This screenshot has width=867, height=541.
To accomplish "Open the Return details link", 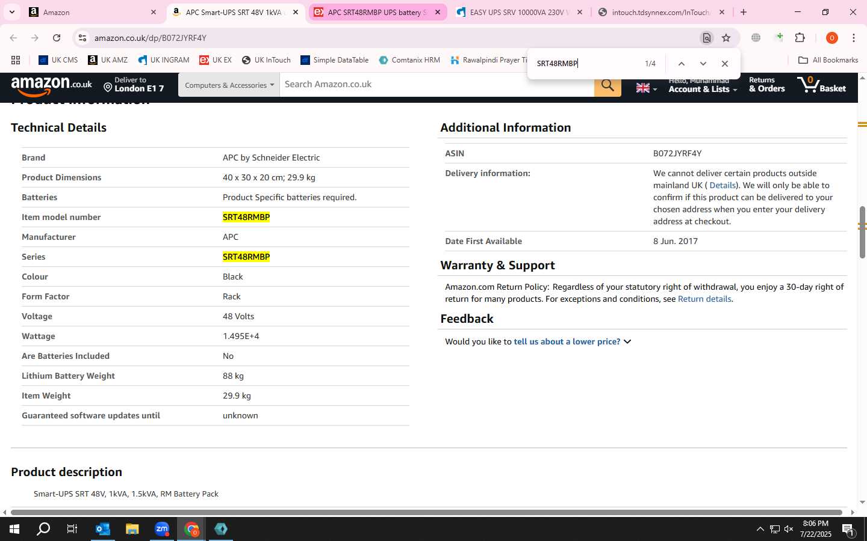I will click(704, 299).
